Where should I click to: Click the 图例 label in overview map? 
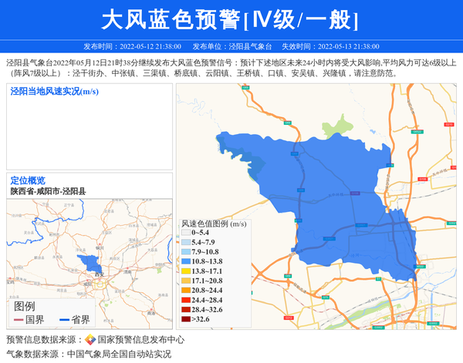point(25,307)
